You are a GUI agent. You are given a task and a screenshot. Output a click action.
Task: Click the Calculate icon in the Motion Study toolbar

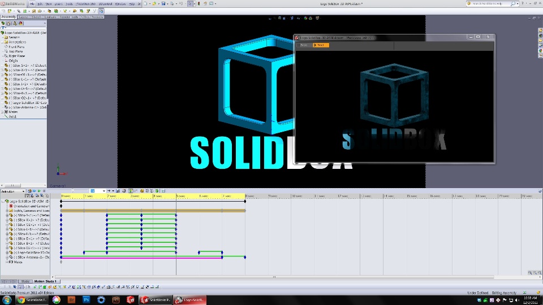(x=30, y=191)
